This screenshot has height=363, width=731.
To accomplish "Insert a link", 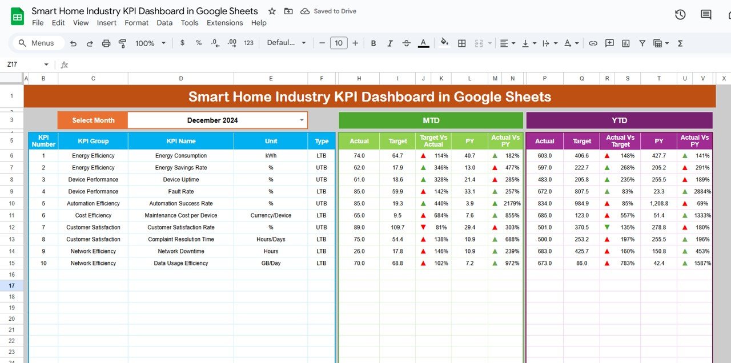I will coord(593,43).
